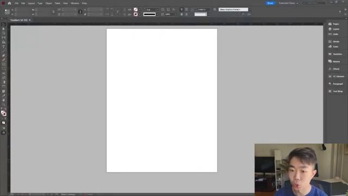Screen dimensions: 348x196
Task: Open the Pages panel
Action: click(334, 24)
